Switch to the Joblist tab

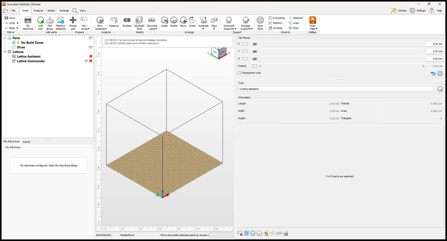point(26,142)
